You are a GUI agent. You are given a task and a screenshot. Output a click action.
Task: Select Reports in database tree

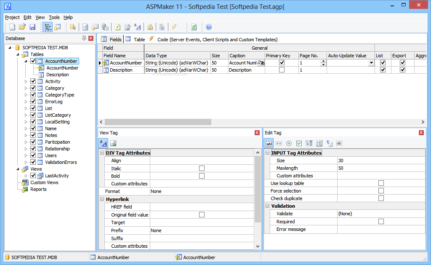pyautogui.click(x=38, y=189)
